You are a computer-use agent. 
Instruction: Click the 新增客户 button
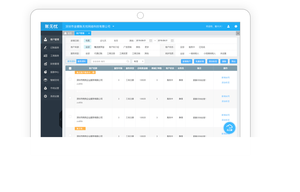pos(186,61)
